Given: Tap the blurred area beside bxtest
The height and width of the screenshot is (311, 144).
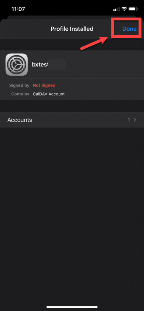Looking at the screenshot, I should pyautogui.click(x=57, y=64).
